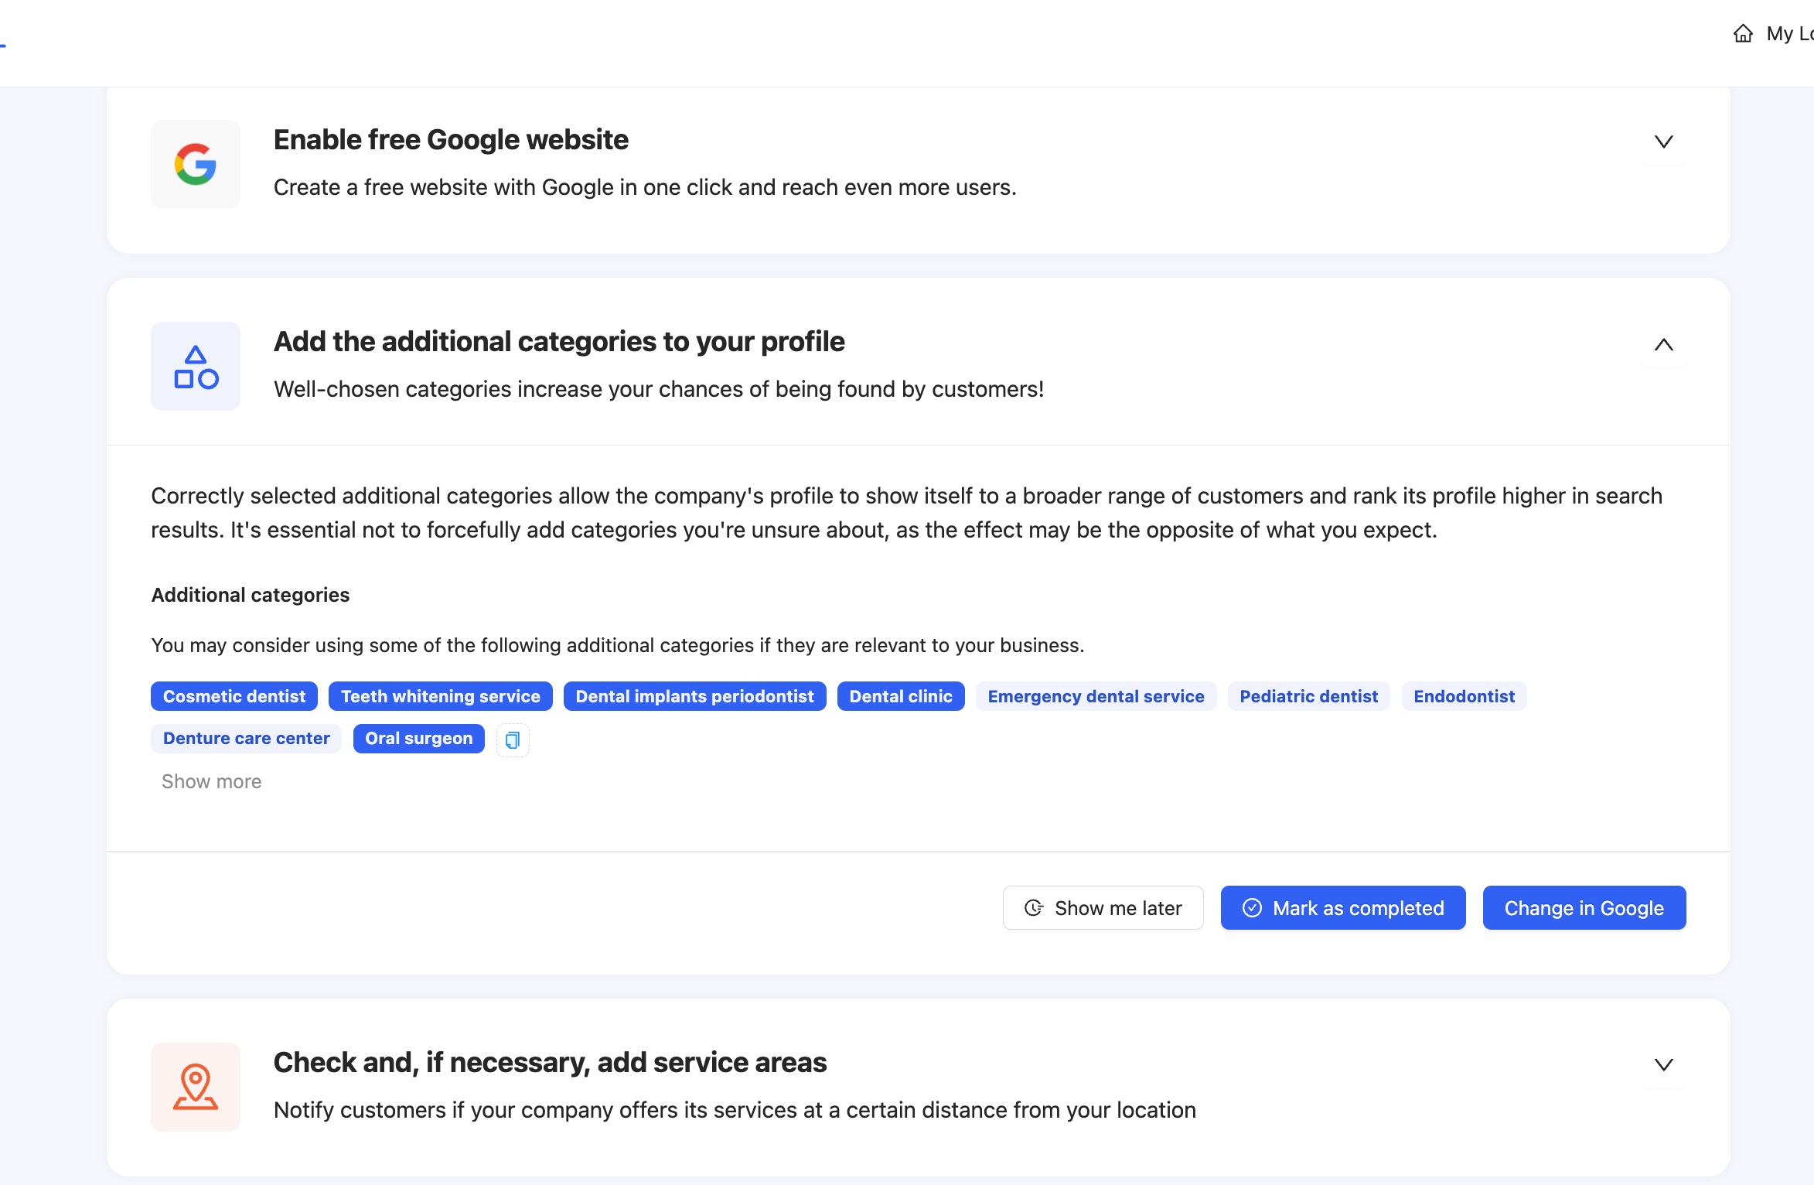The height and width of the screenshot is (1185, 1814).
Task: Click the Google logo icon
Action: (x=195, y=164)
